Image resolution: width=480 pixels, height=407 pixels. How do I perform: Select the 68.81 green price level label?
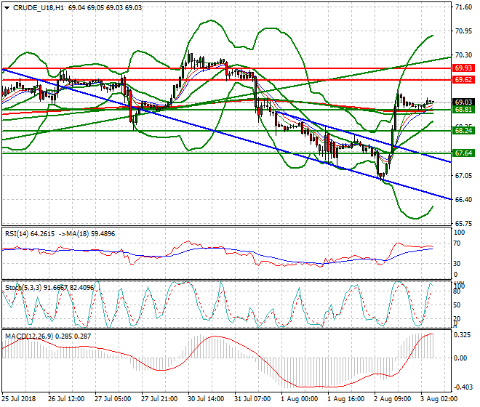point(463,110)
